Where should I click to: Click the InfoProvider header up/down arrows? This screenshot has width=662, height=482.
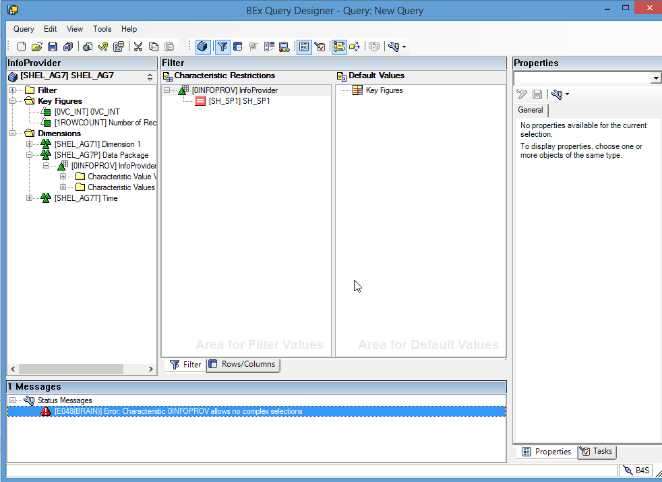click(x=150, y=77)
